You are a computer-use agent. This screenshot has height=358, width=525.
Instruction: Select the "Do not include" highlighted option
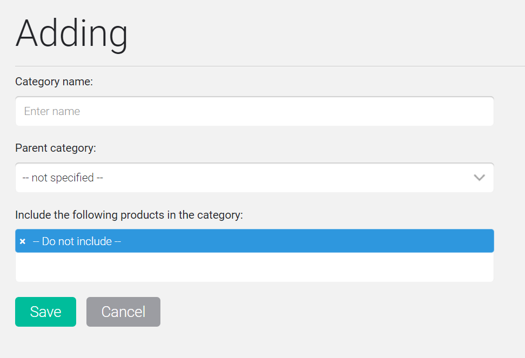254,241
